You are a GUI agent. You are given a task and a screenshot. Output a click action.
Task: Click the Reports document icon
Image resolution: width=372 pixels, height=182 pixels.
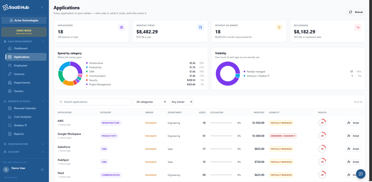tap(10, 134)
